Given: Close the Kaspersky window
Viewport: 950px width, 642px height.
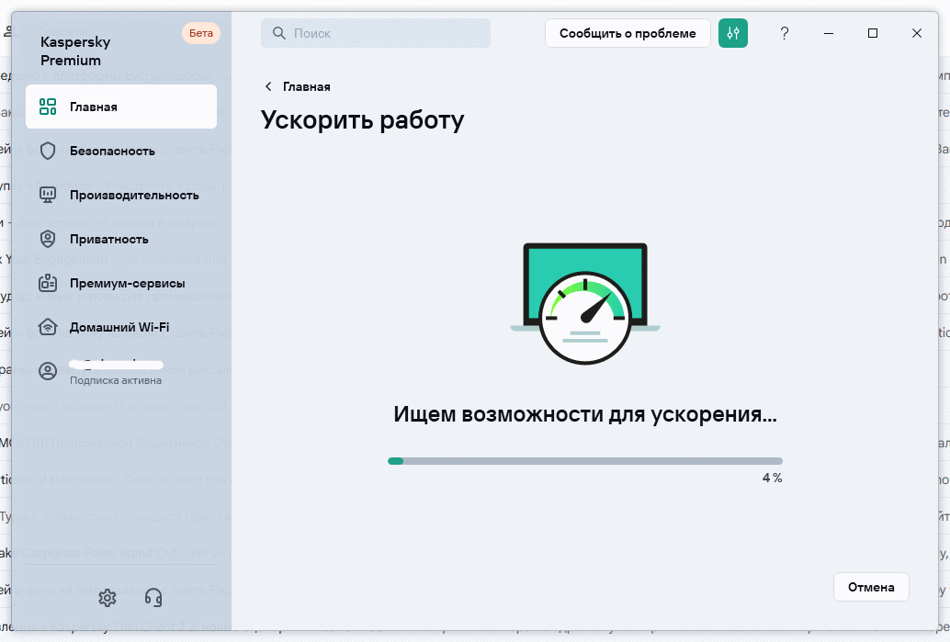Looking at the screenshot, I should [x=917, y=33].
